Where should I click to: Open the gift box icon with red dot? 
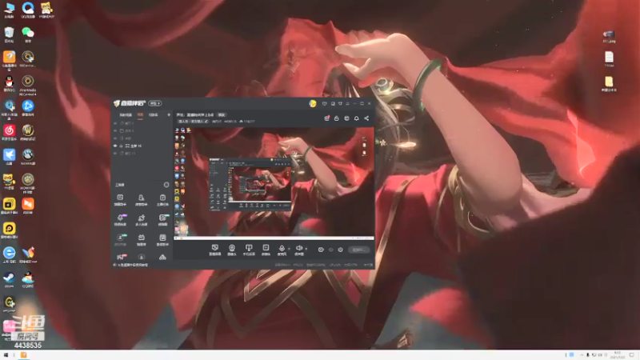point(326,118)
